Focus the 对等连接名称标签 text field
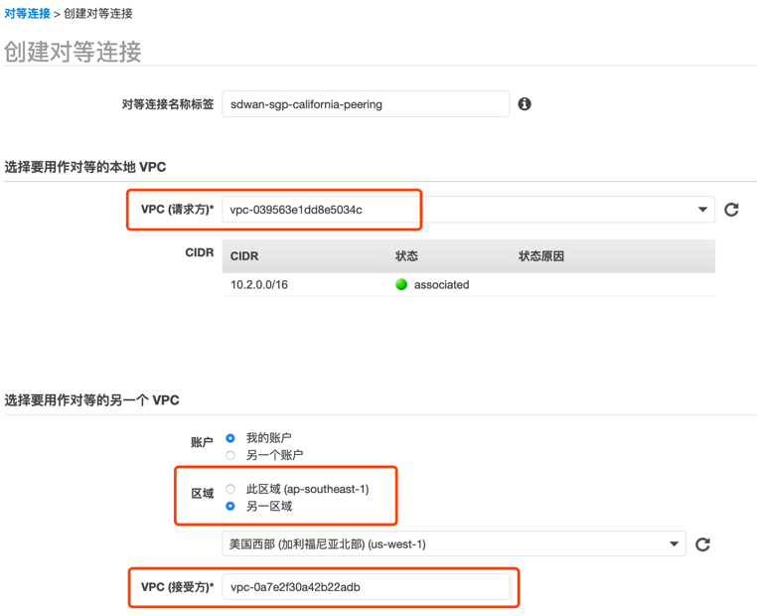The width and height of the screenshot is (757, 616). [x=366, y=103]
